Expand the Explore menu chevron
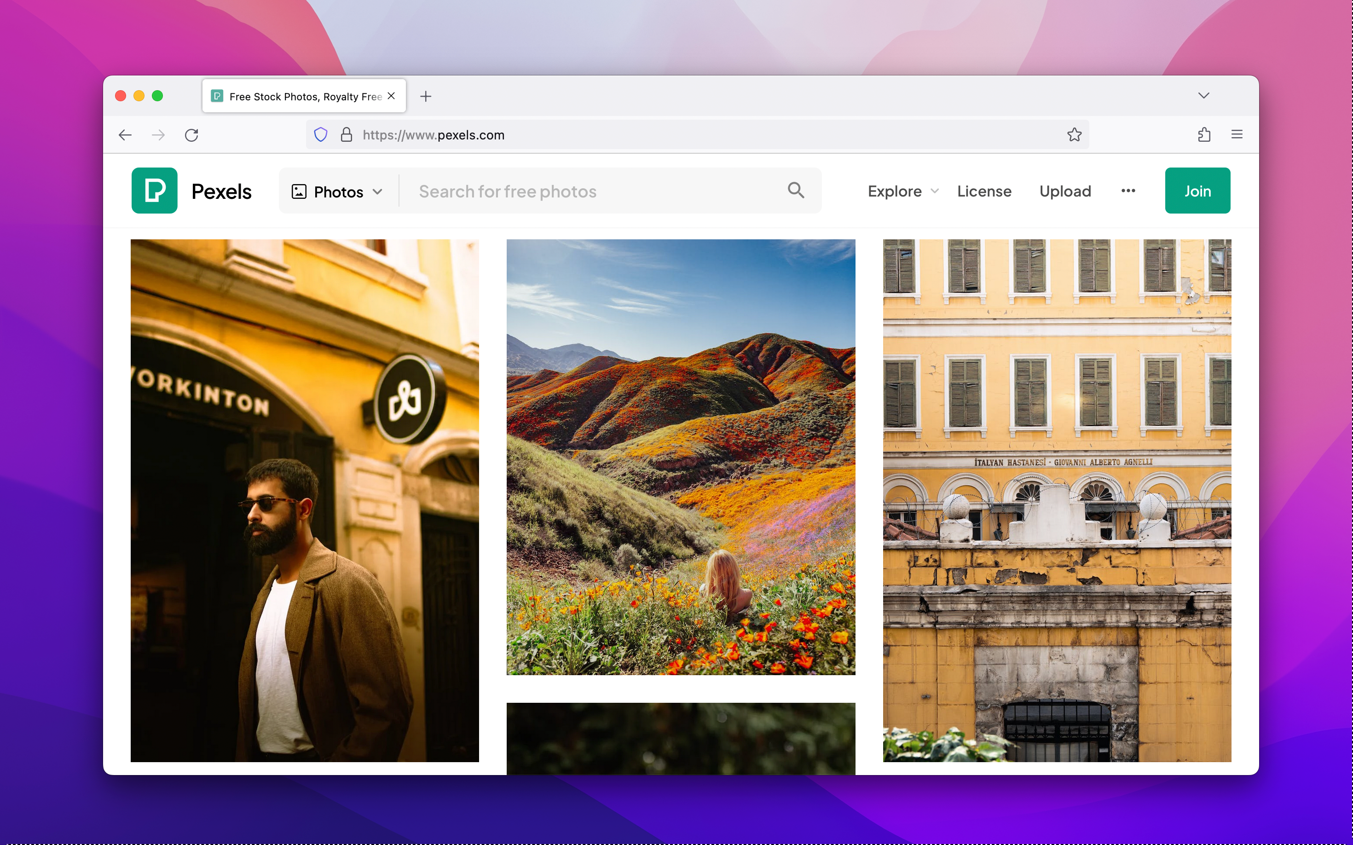The width and height of the screenshot is (1353, 845). (935, 191)
